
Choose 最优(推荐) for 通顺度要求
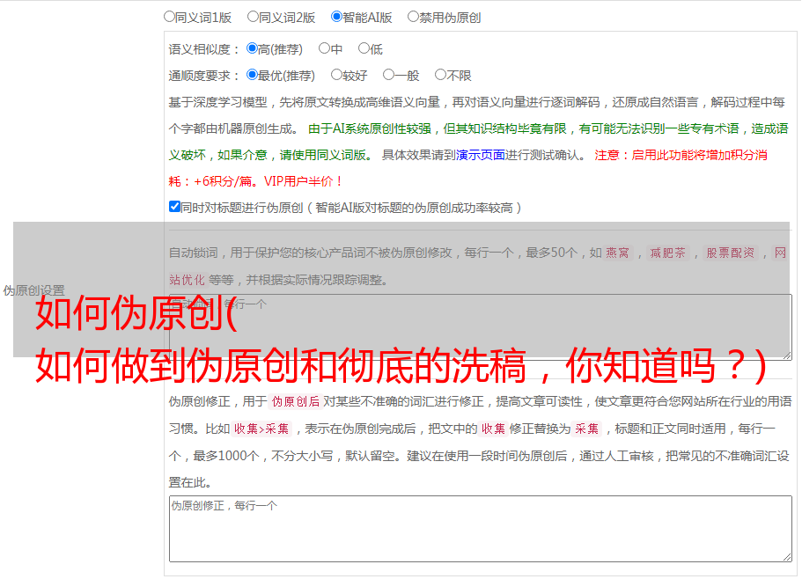click(252, 76)
